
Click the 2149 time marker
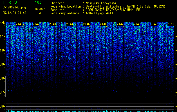click(x=154, y=24)
